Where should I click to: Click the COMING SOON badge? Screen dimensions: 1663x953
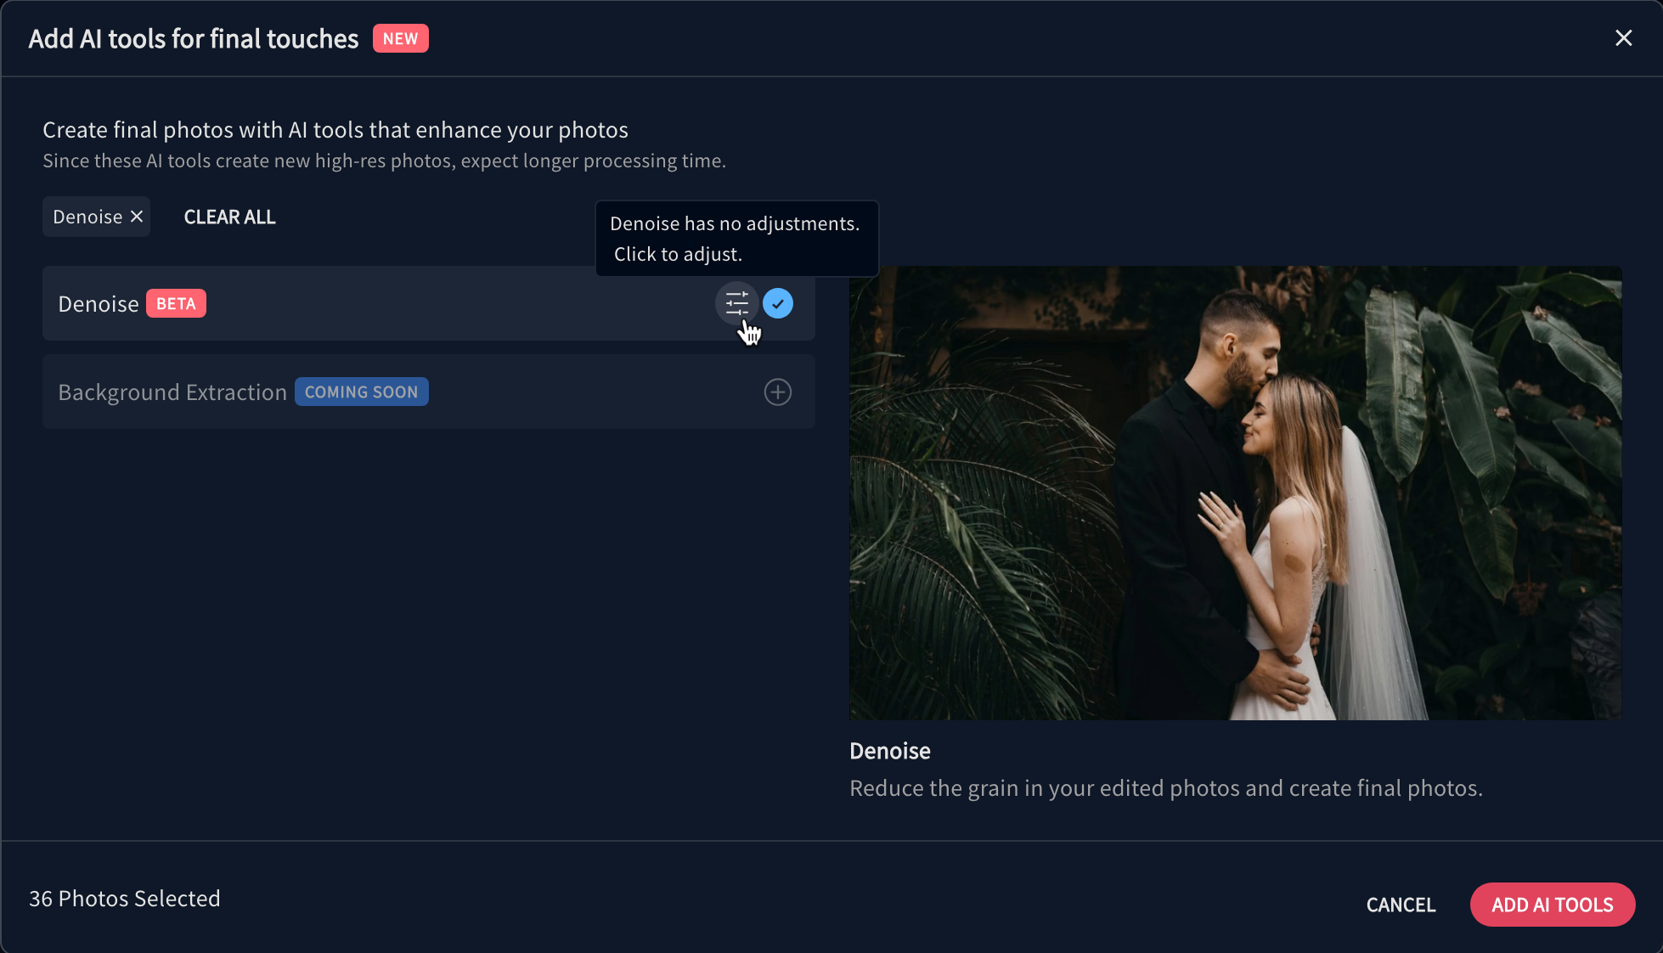(361, 392)
